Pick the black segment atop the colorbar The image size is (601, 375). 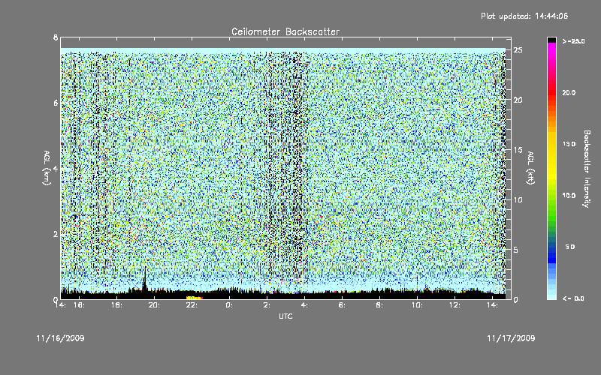[551, 40]
